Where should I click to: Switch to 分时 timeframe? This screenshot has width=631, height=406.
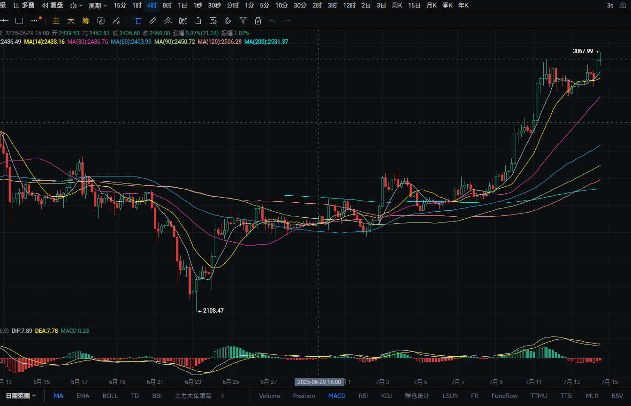(x=233, y=5)
